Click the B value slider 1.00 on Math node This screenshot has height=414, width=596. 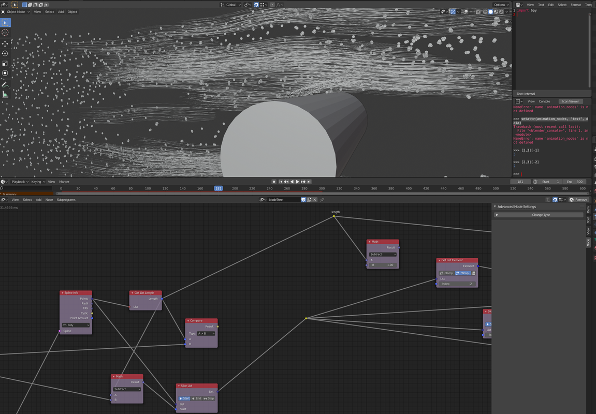click(x=383, y=265)
